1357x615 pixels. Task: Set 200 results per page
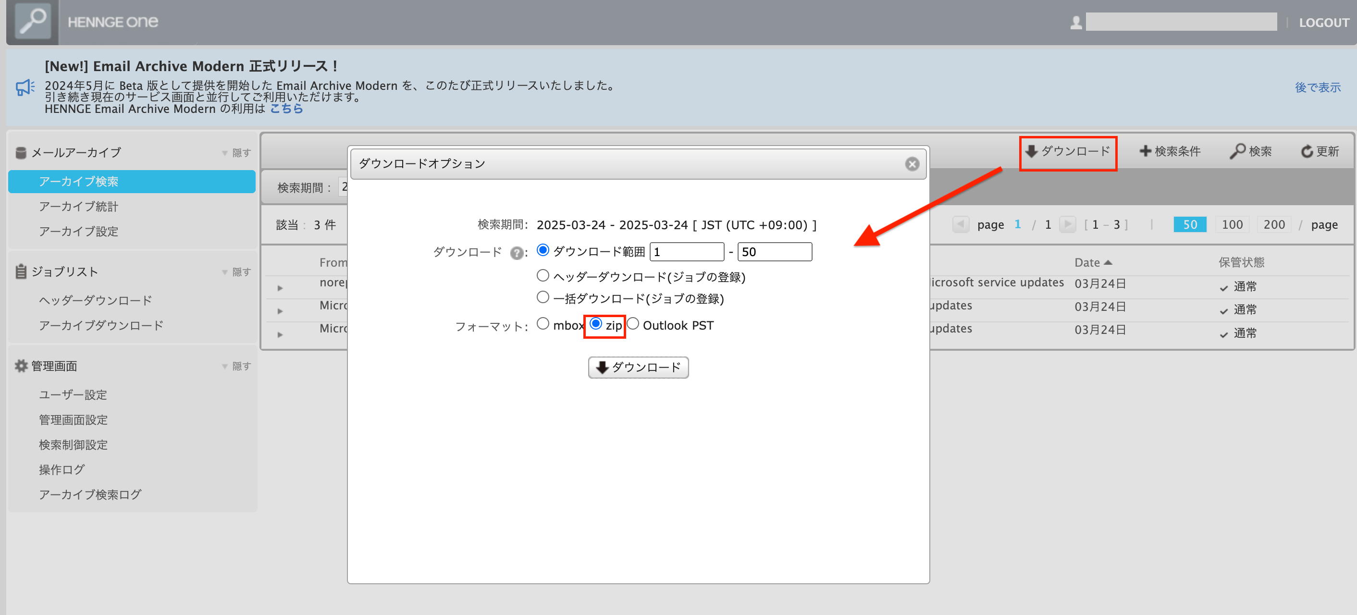pos(1274,224)
